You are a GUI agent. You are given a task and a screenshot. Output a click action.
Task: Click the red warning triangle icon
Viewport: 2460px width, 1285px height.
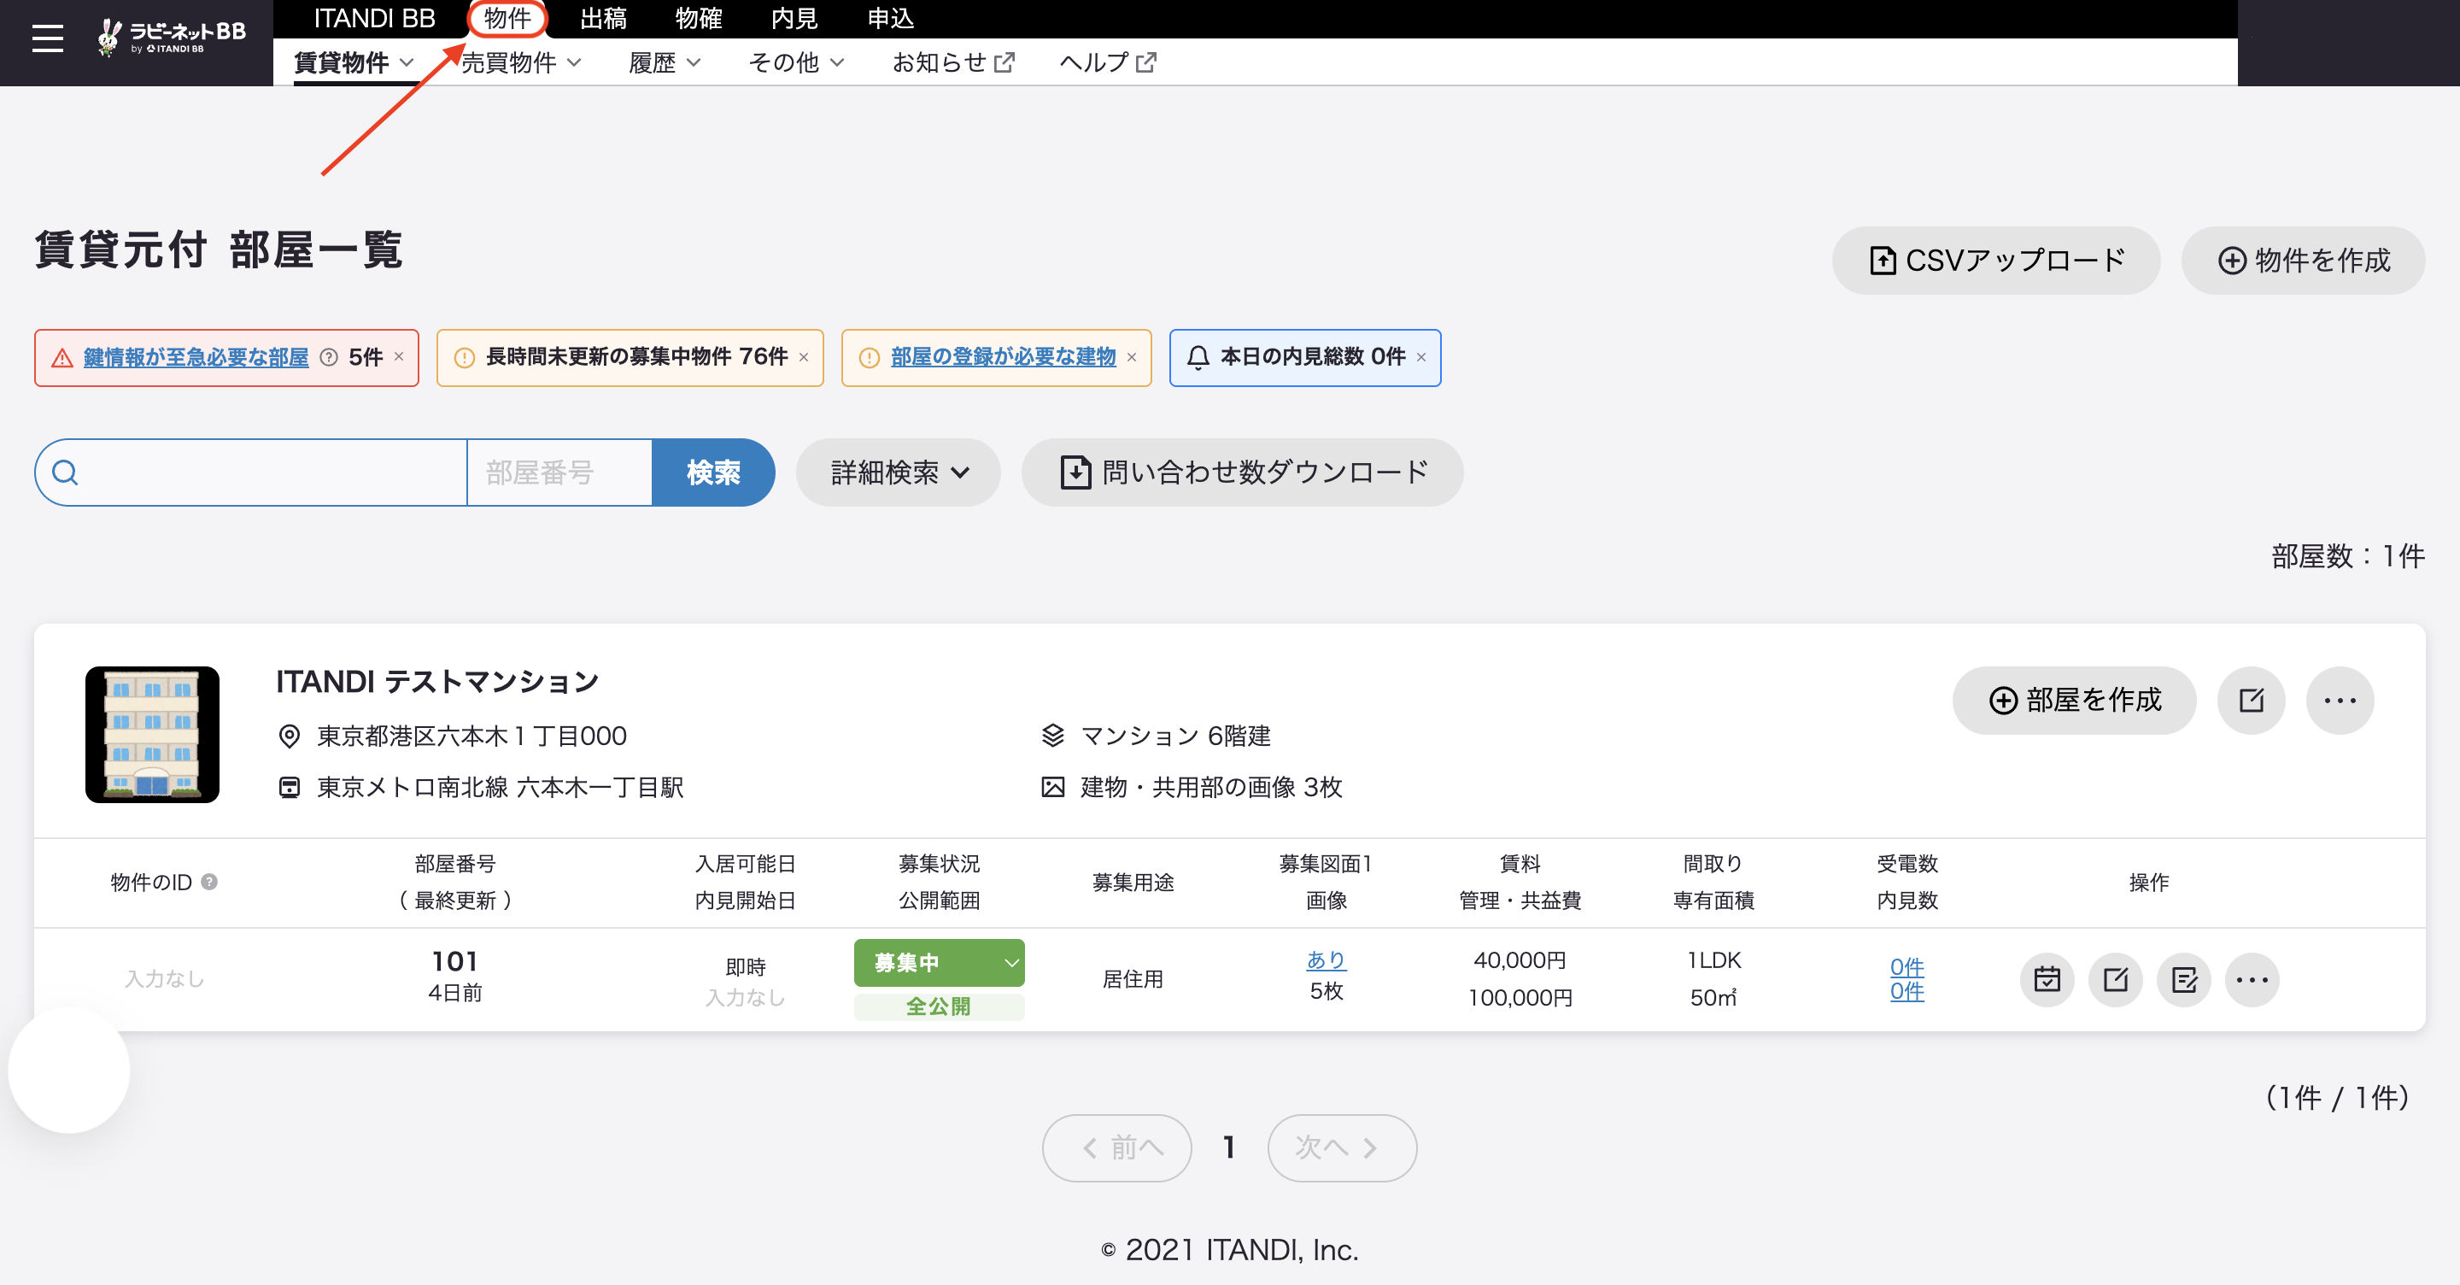(x=62, y=358)
